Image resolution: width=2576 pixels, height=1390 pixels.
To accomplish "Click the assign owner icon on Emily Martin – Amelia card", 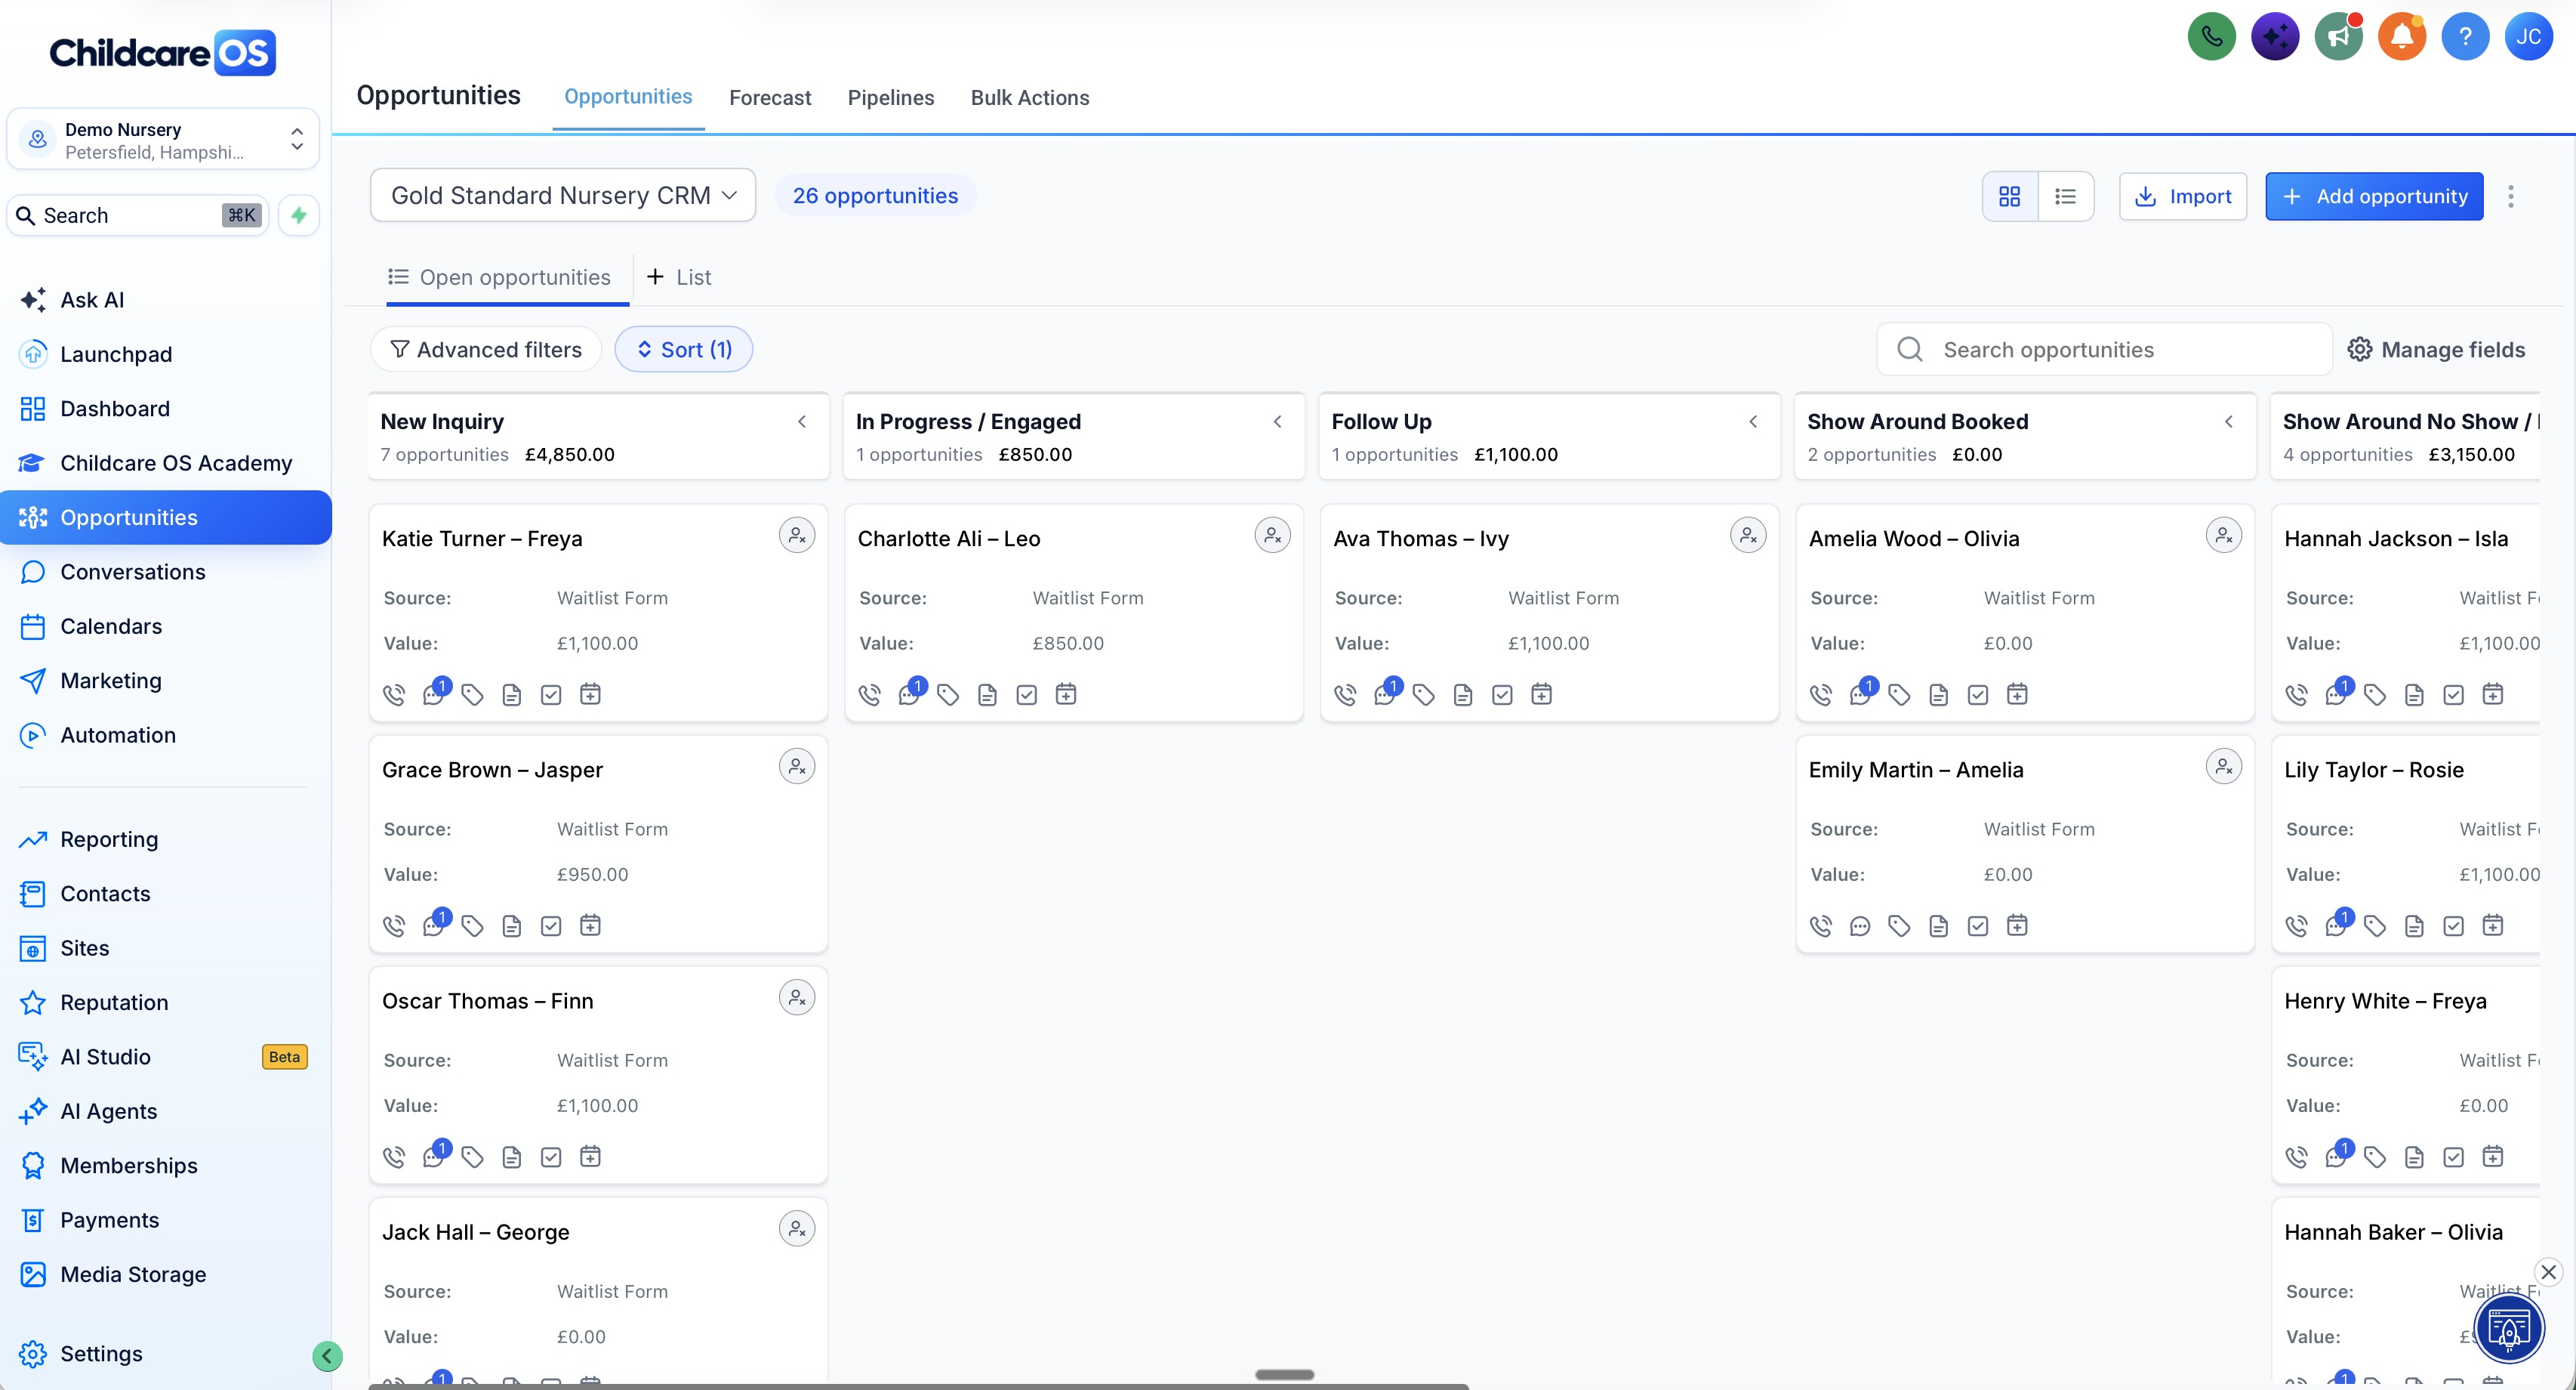I will [2223, 767].
